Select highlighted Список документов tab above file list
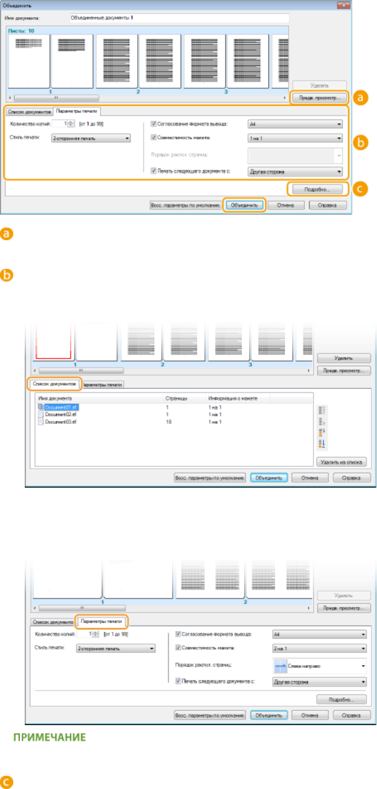The image size is (377, 789). pyautogui.click(x=54, y=383)
